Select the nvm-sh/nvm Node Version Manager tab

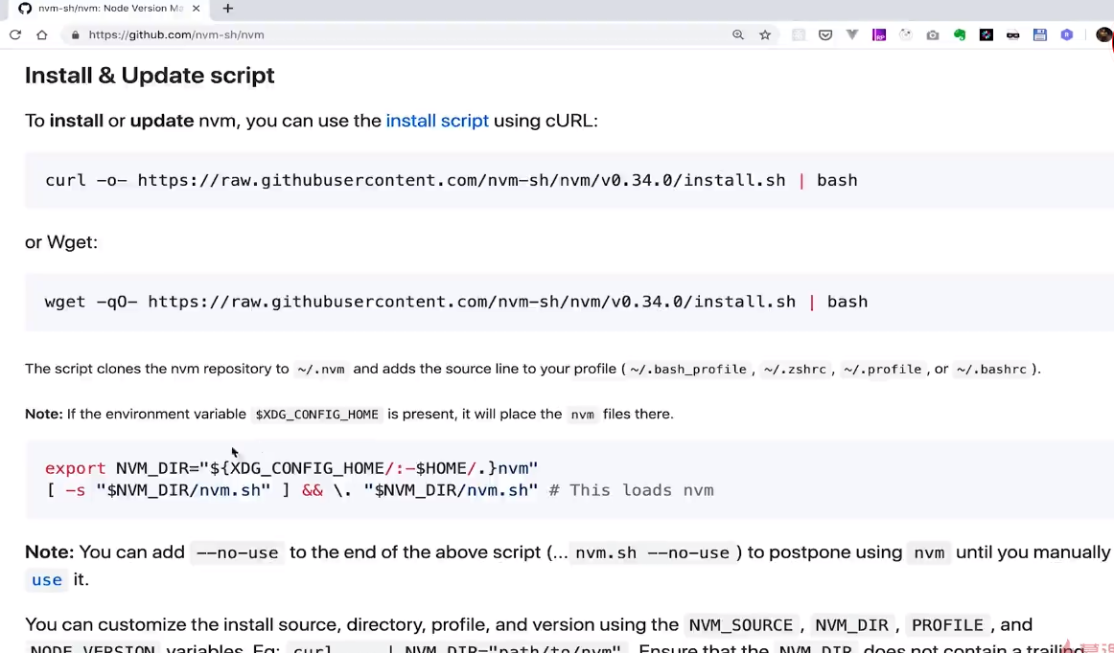pyautogui.click(x=110, y=9)
